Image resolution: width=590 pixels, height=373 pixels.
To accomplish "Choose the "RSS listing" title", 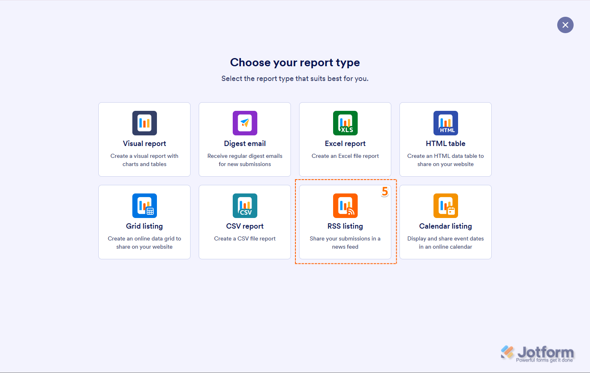I will [x=345, y=226].
